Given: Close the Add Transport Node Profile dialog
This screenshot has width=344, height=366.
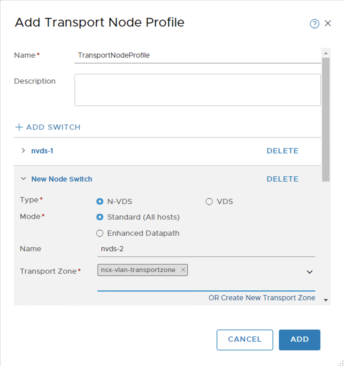Looking at the screenshot, I should click(328, 23).
